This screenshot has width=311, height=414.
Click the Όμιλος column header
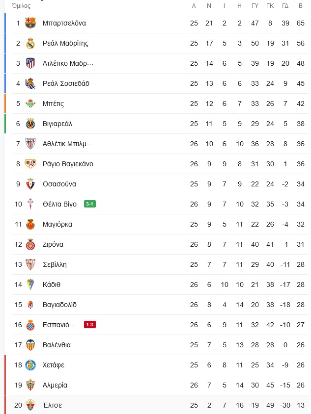pyautogui.click(x=21, y=6)
